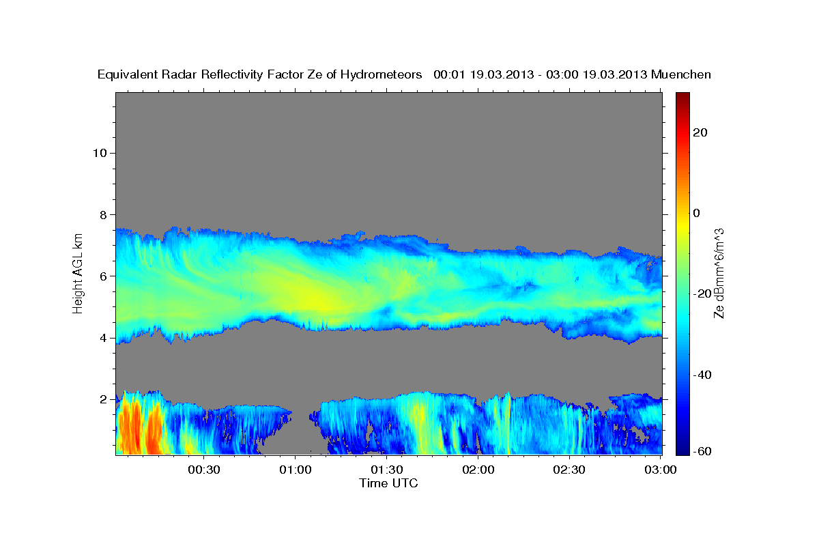The image size is (819, 546).
Task: Click the dark blue bottom of the colorbar
Action: pyautogui.click(x=682, y=448)
